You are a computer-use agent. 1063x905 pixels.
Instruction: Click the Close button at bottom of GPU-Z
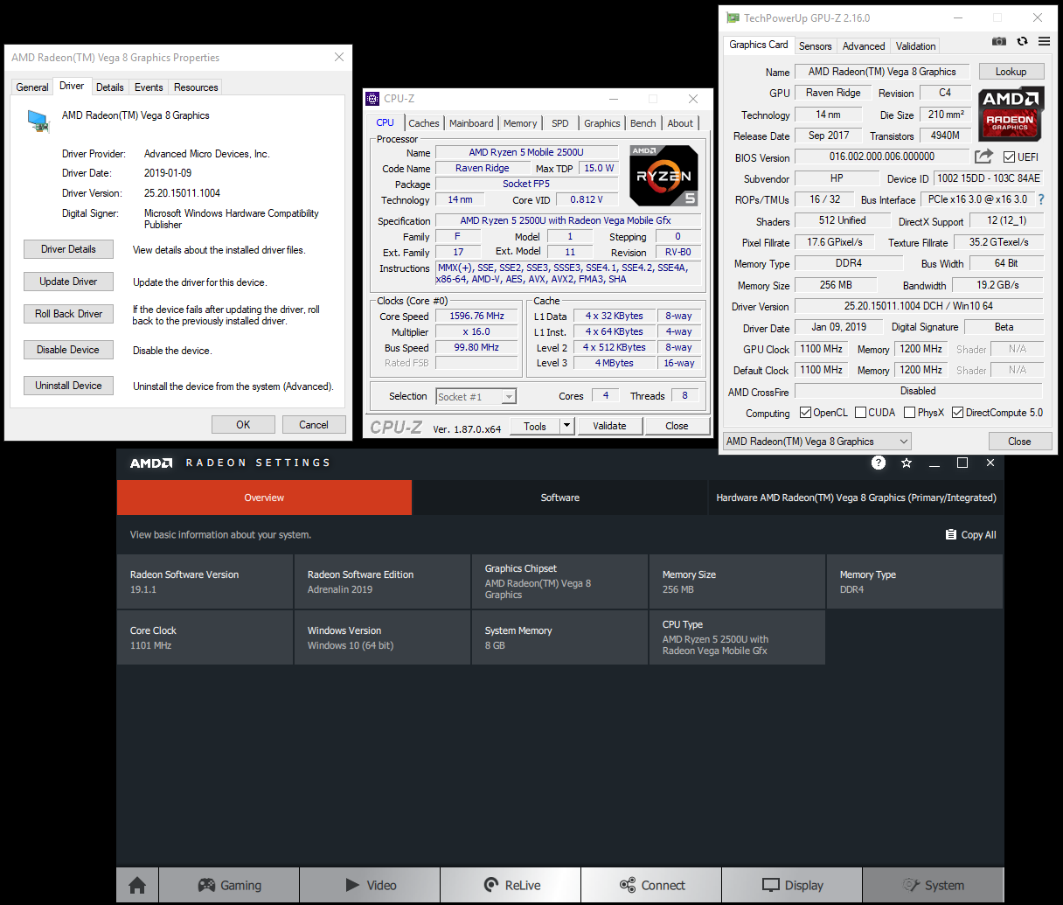click(1019, 442)
